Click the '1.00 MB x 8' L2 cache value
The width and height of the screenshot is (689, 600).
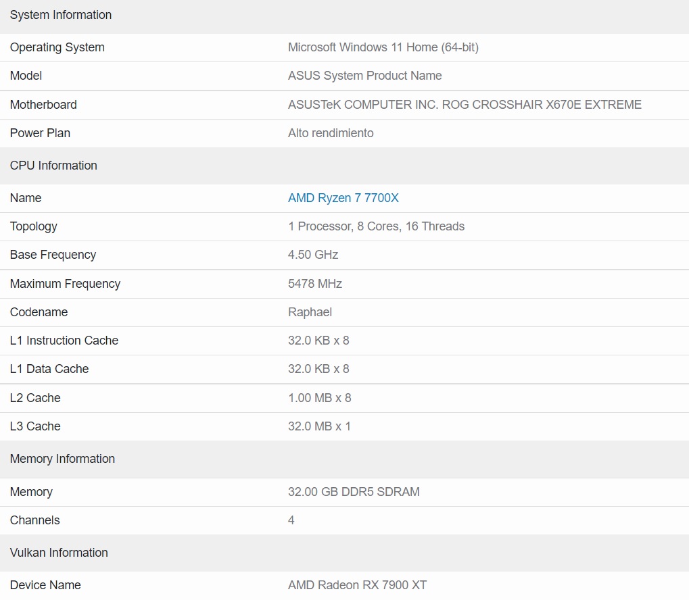(319, 398)
